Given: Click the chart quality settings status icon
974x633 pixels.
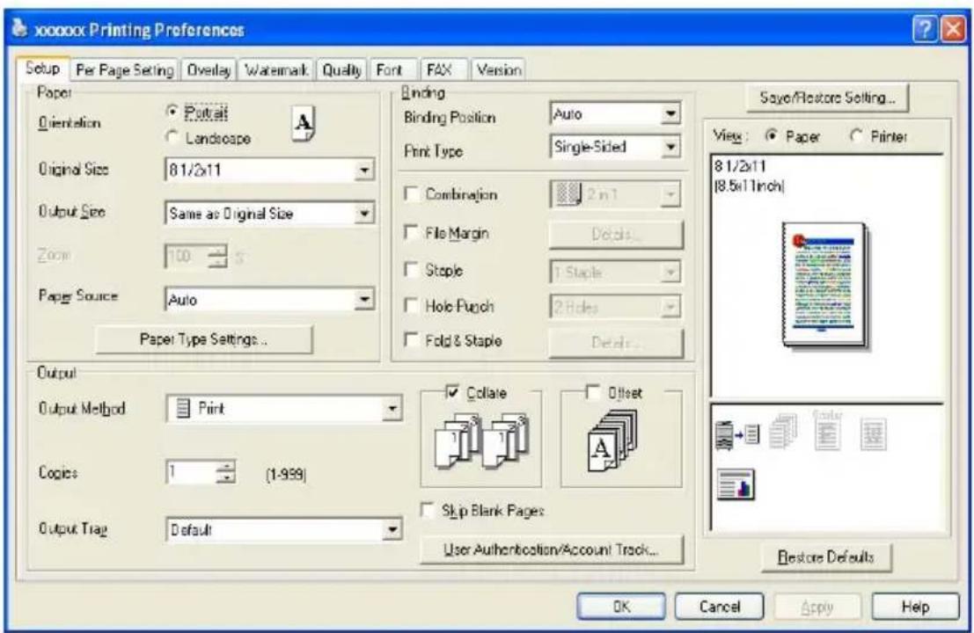Looking at the screenshot, I should coord(736,484).
